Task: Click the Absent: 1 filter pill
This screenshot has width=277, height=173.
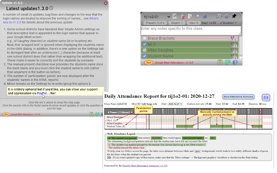Action: coord(177,23)
